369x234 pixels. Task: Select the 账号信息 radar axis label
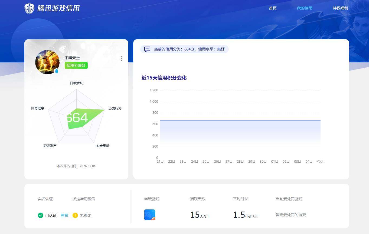38,108
